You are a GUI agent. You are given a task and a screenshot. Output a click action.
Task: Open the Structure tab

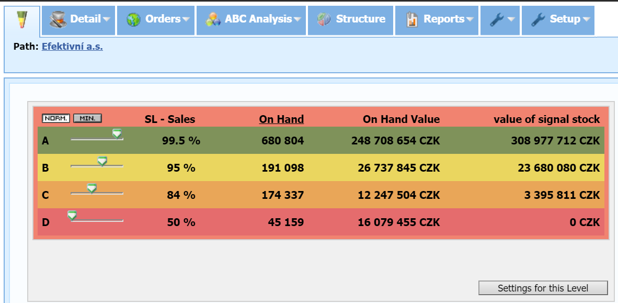coord(360,19)
